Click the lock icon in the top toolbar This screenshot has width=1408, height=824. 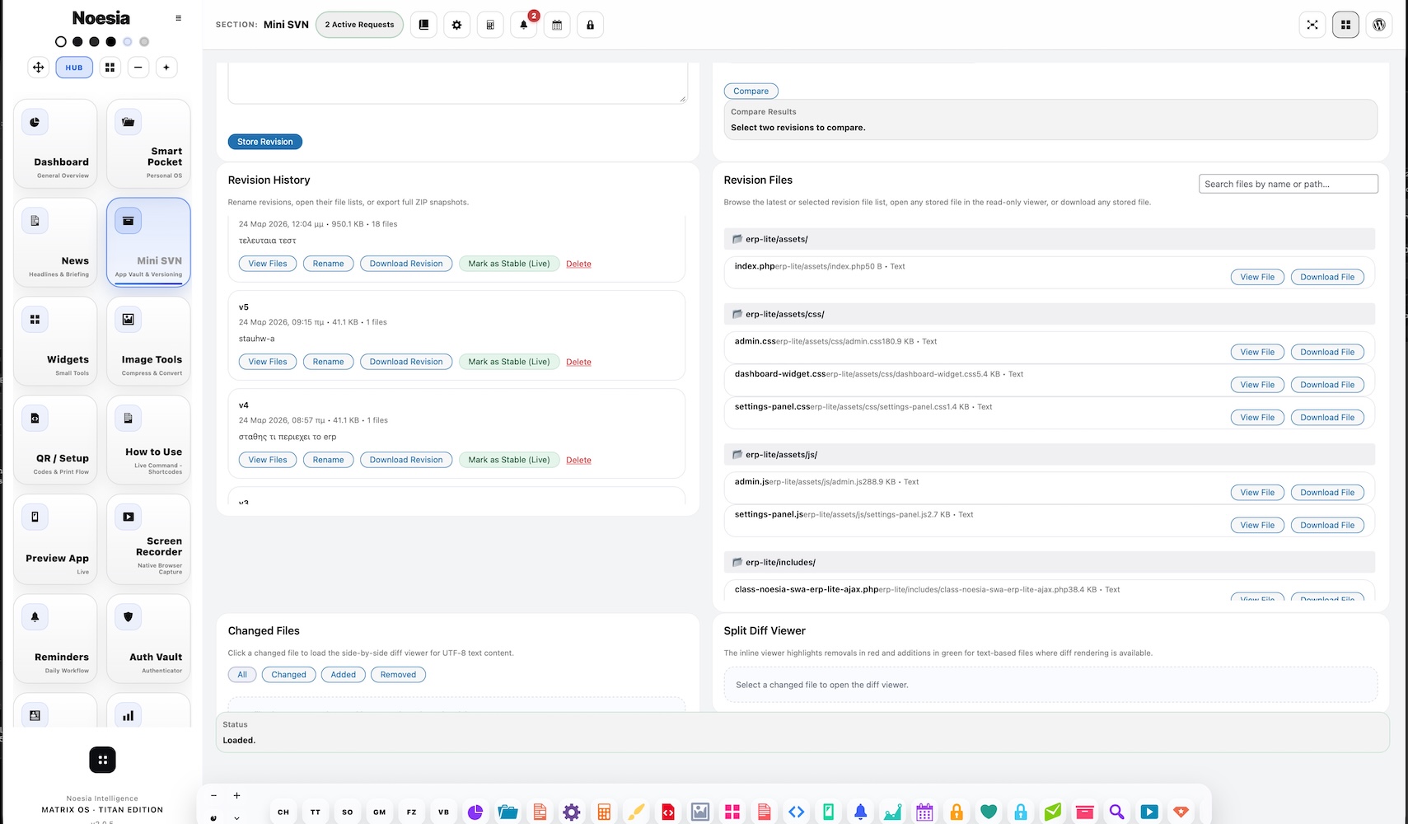(590, 25)
